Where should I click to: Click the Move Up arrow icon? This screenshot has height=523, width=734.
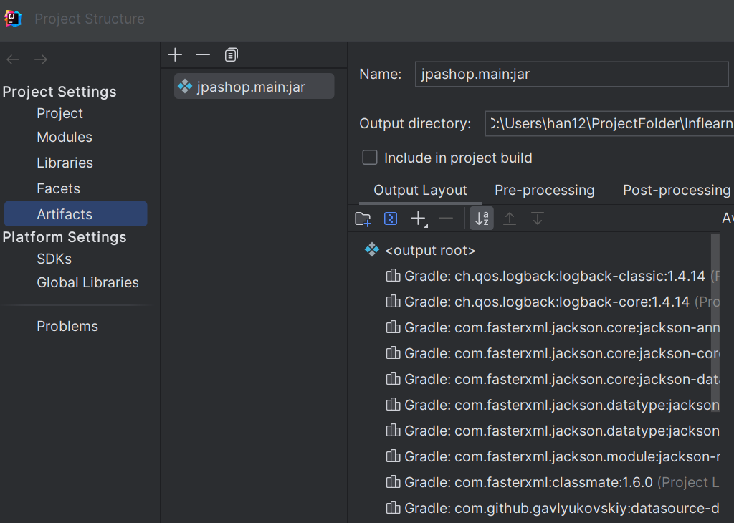(x=510, y=219)
